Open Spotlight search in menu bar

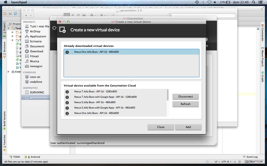pos(253,2)
